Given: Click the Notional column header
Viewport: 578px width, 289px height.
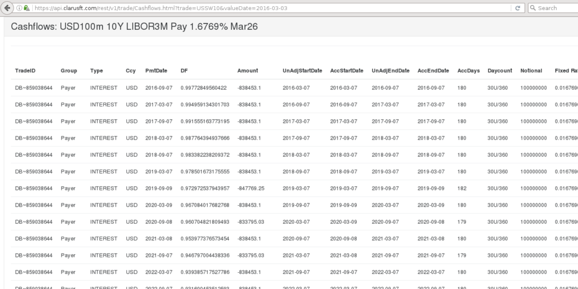Looking at the screenshot, I should click(531, 70).
